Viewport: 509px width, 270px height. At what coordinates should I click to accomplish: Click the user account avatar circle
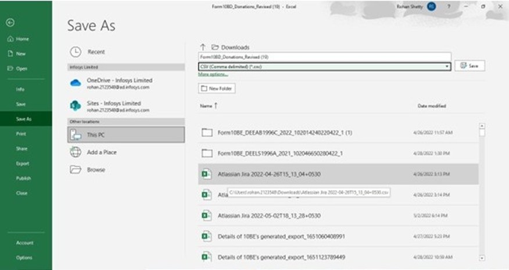coord(431,6)
